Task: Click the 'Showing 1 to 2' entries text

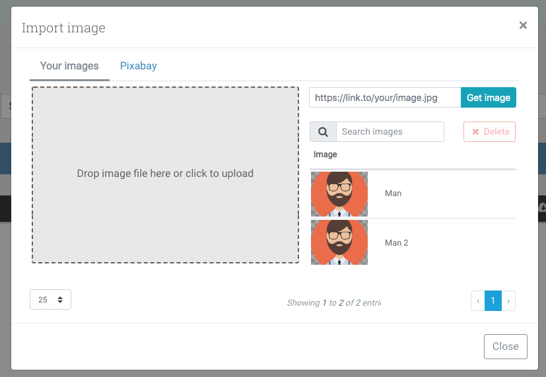Action: [334, 303]
